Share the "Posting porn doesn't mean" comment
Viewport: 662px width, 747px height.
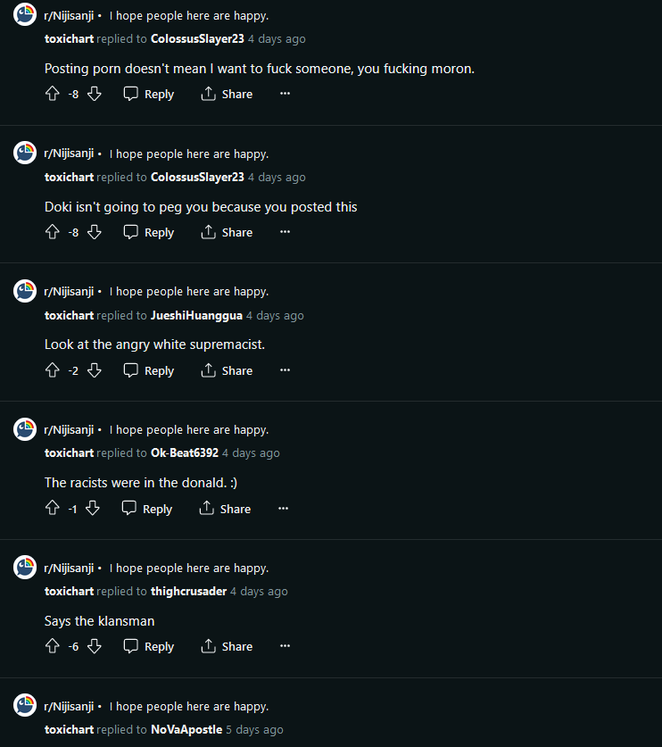227,94
